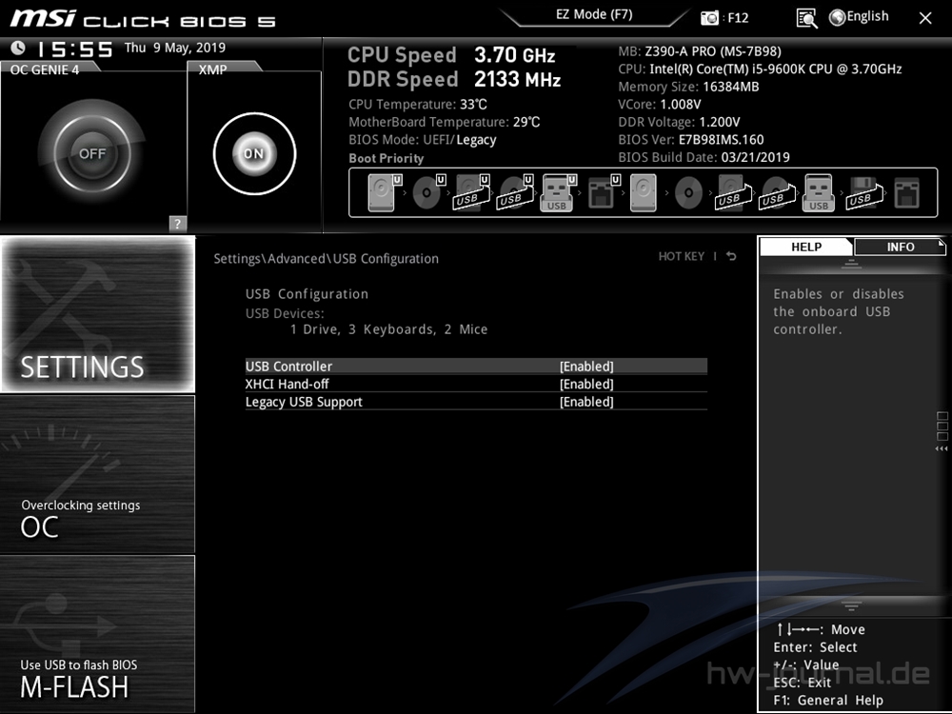Image resolution: width=952 pixels, height=714 pixels.
Task: Click the clock icon beside the time
Action: 18,48
